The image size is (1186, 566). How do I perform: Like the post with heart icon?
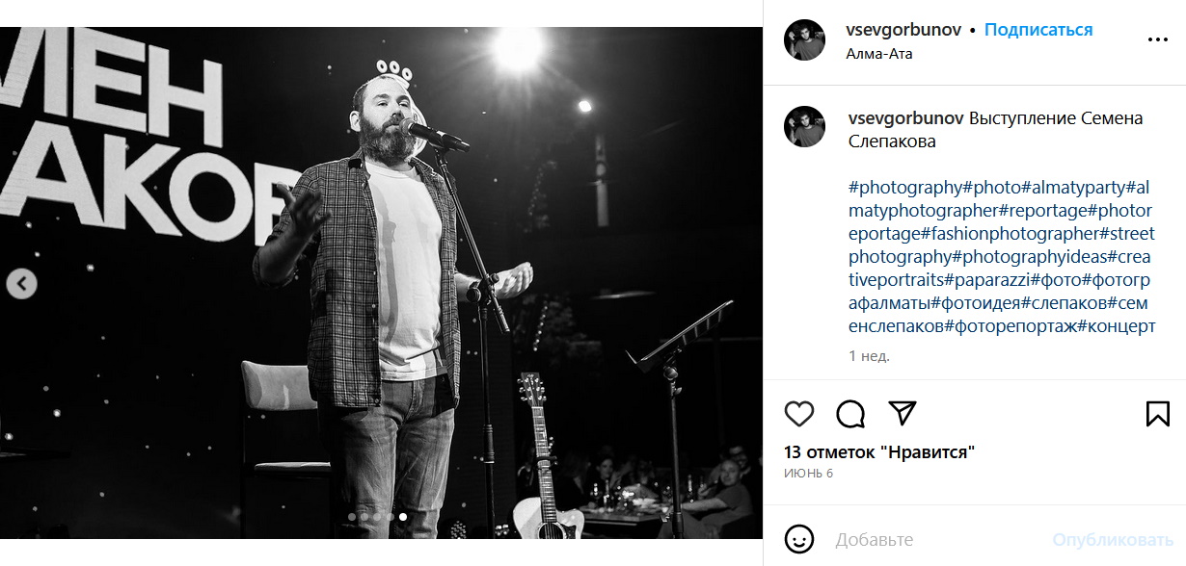(799, 414)
